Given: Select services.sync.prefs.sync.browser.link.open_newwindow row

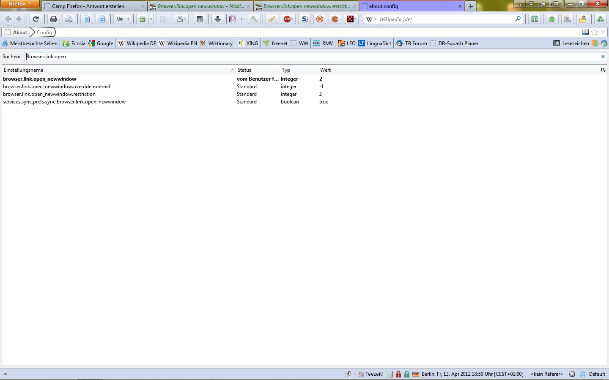Looking at the screenshot, I should pyautogui.click(x=304, y=102).
